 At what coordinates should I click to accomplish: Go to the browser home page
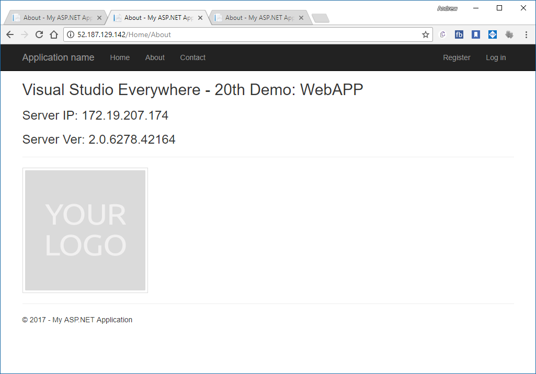(x=53, y=34)
